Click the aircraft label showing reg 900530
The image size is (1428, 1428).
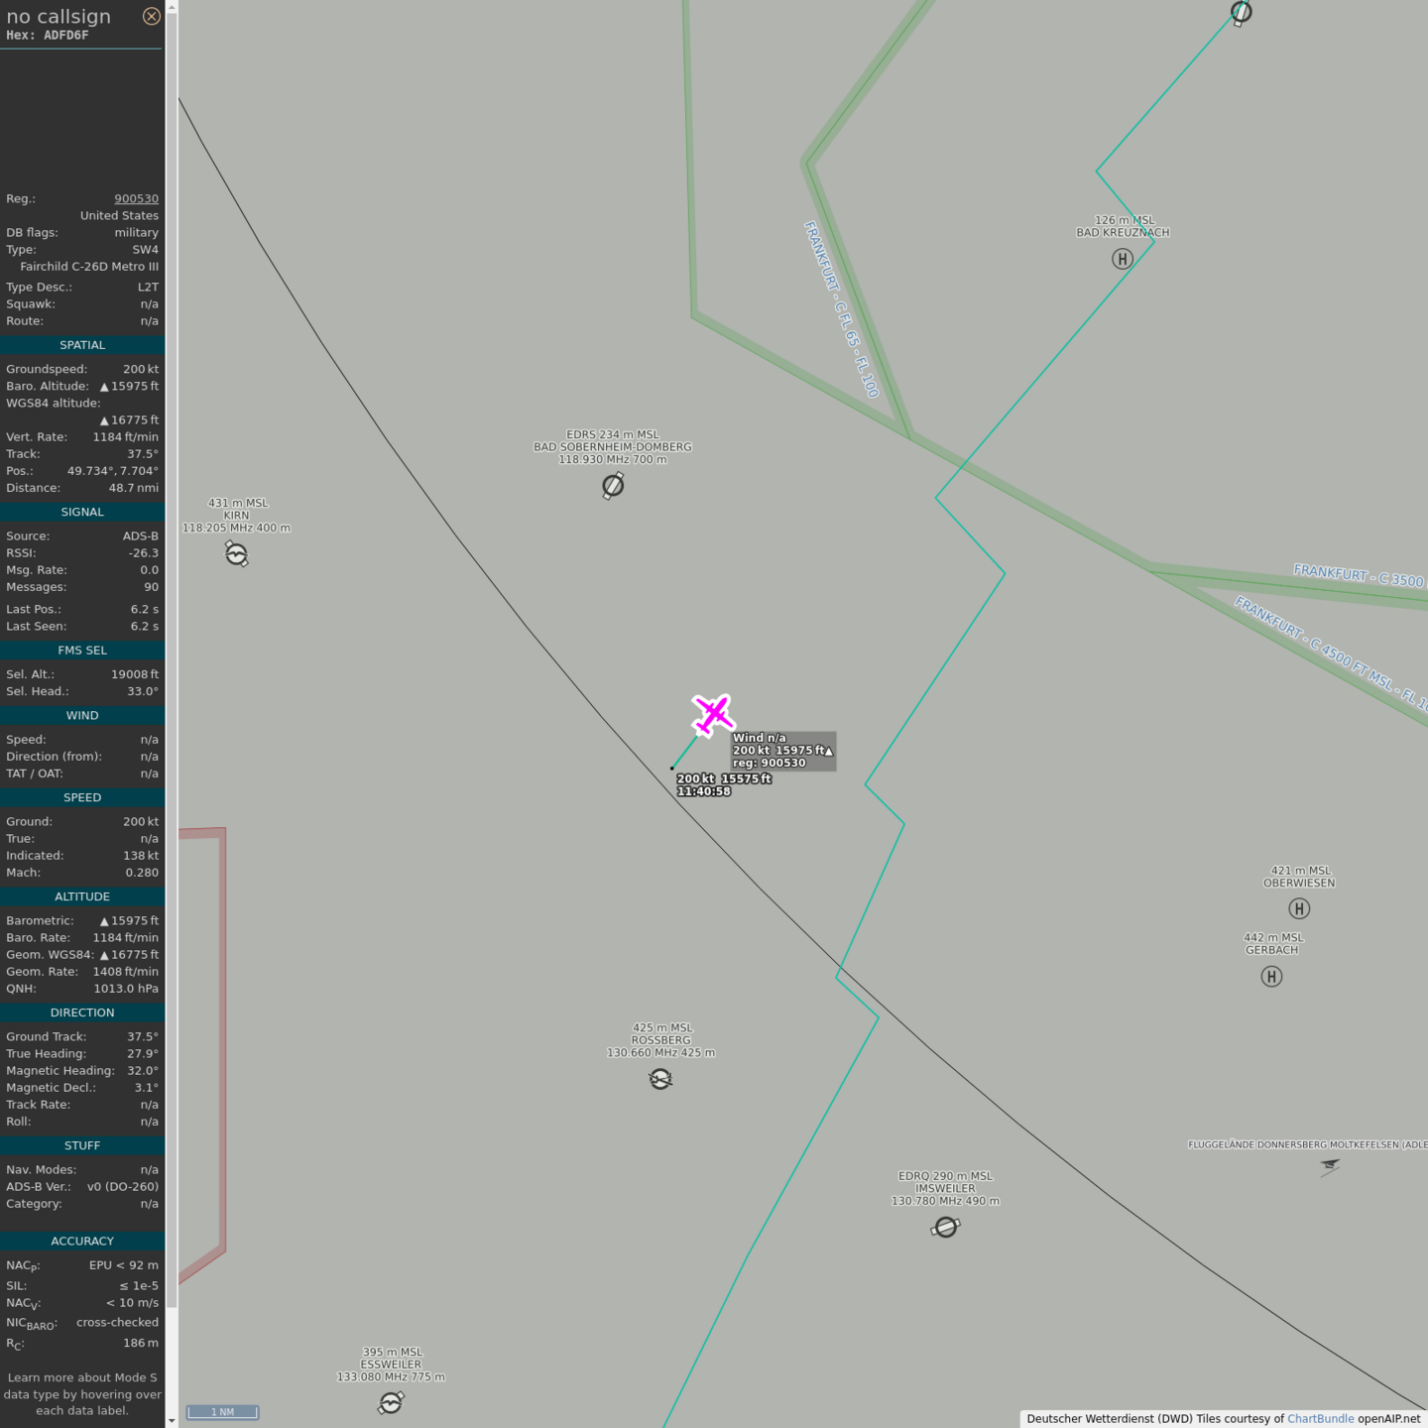(782, 751)
